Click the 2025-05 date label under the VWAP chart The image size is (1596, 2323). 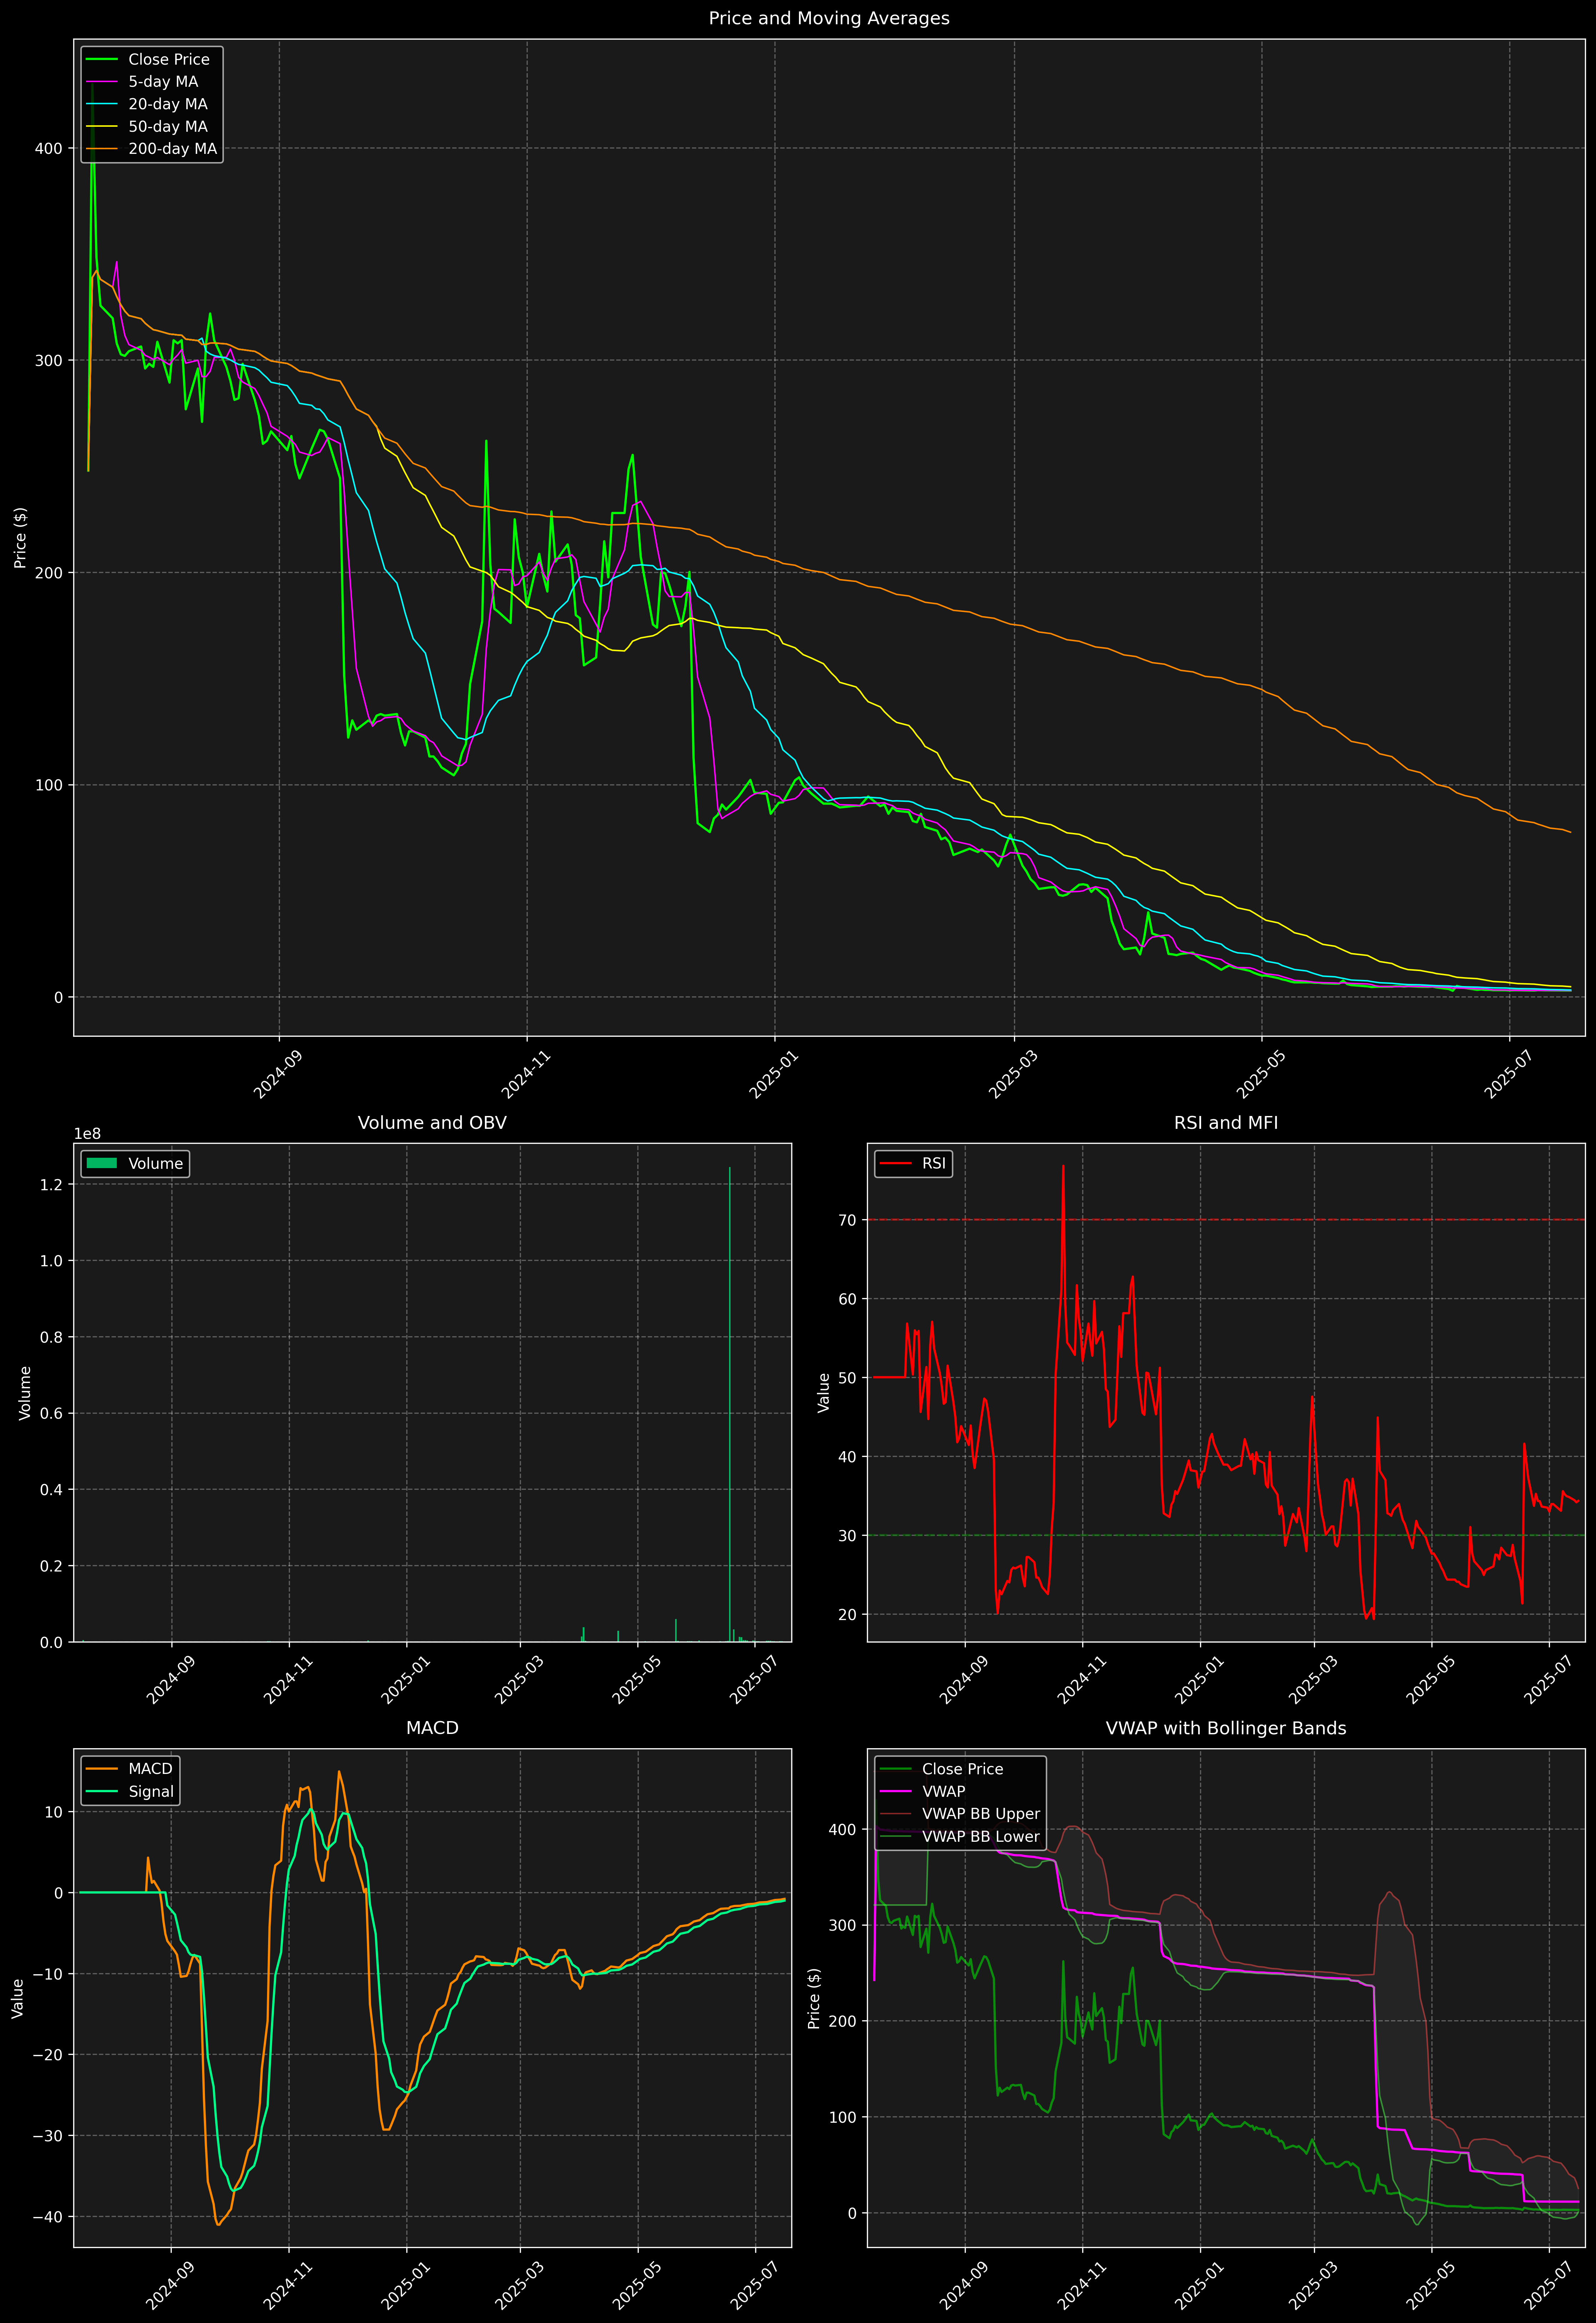(1430, 2285)
